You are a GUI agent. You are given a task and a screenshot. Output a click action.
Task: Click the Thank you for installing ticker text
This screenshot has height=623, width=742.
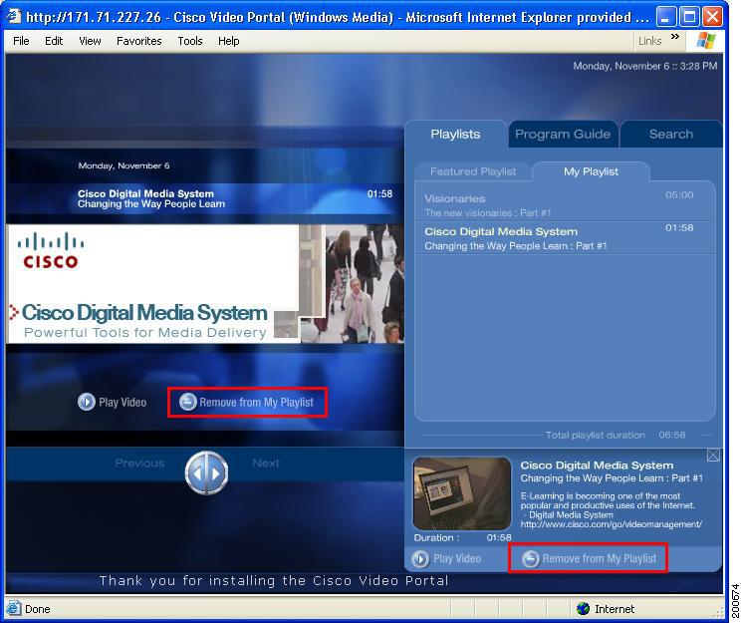(x=274, y=581)
